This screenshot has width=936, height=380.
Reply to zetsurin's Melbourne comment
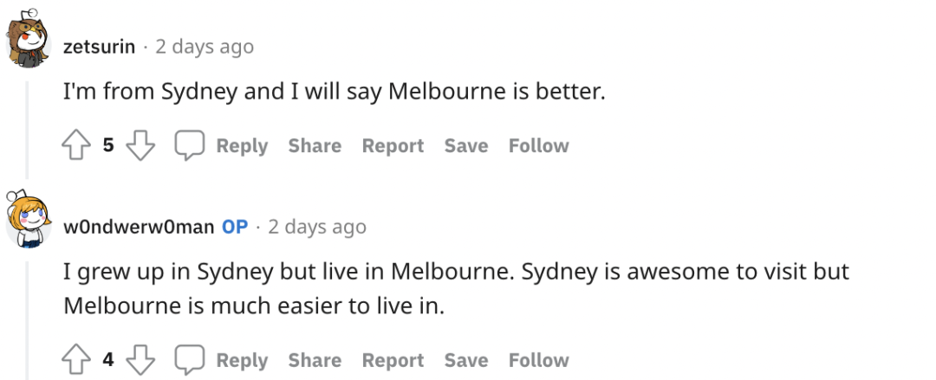(x=242, y=145)
